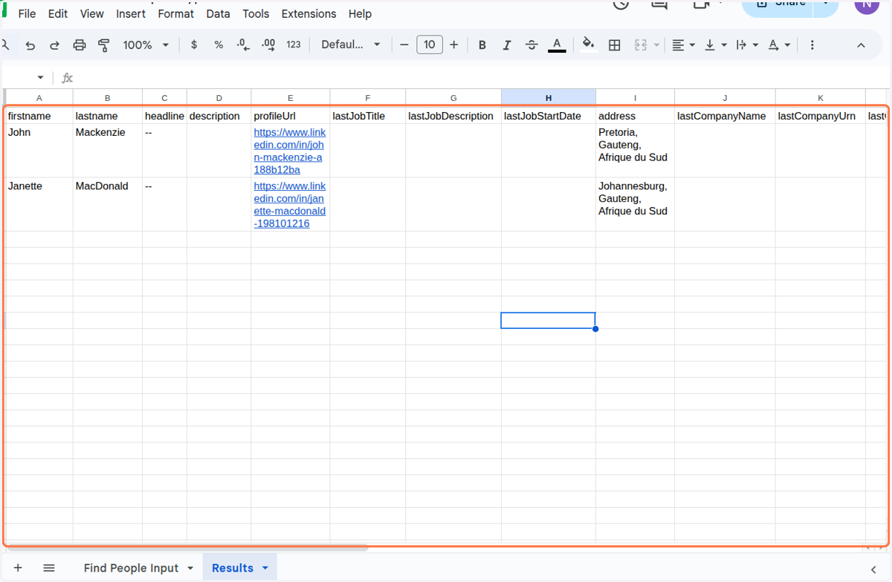The width and height of the screenshot is (892, 582).
Task: Toggle bold formatting
Action: (482, 45)
